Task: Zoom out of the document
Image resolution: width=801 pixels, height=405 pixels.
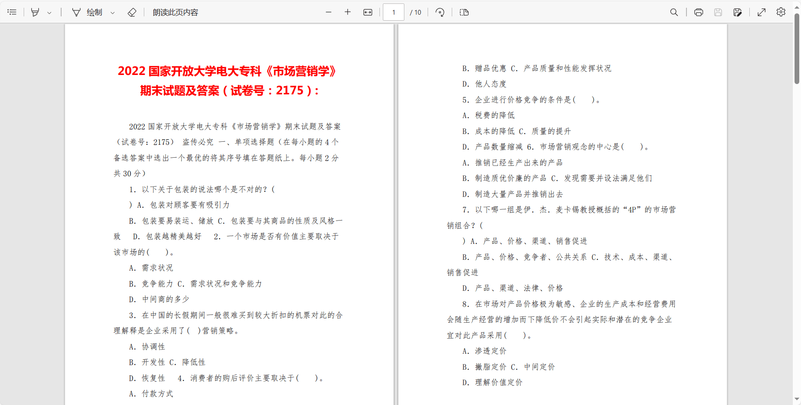Action: point(328,12)
